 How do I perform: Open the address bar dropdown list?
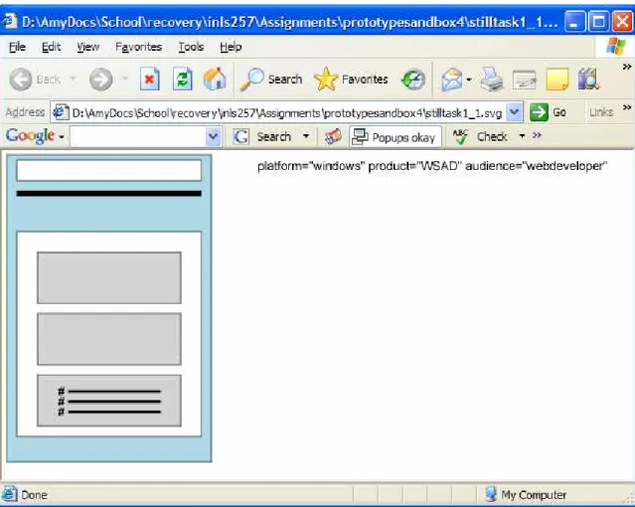click(x=514, y=112)
